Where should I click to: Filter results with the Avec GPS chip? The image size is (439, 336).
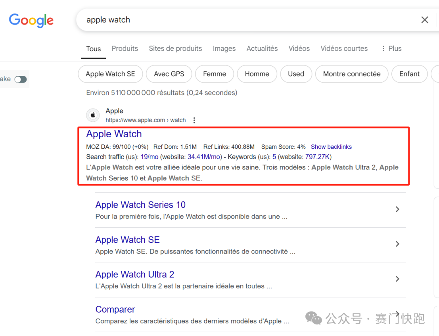[x=169, y=74]
